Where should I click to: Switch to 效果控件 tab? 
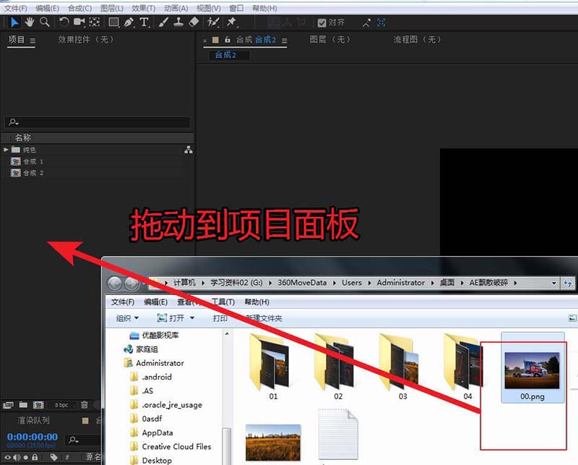tap(86, 40)
